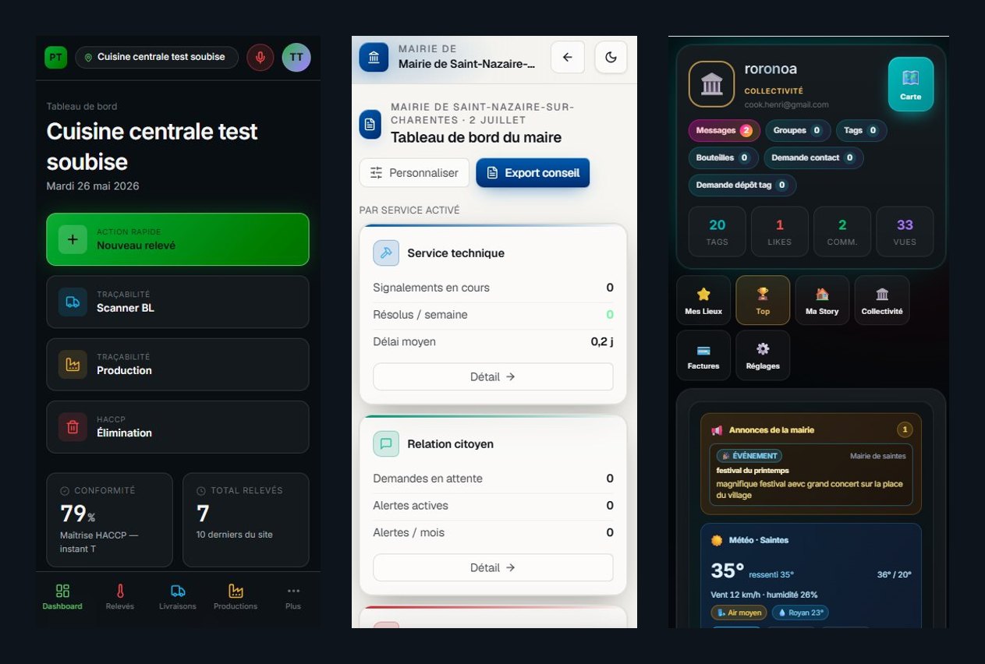This screenshot has height=664, width=985.
Task: Click the factory icon on Production card
Action: 73,365
